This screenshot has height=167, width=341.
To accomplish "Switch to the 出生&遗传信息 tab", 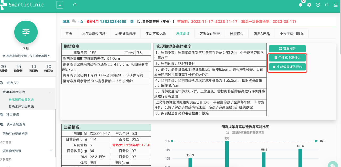I will pos(94,34).
